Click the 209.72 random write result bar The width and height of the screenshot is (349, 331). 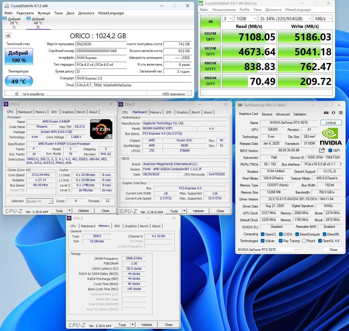(x=305, y=81)
